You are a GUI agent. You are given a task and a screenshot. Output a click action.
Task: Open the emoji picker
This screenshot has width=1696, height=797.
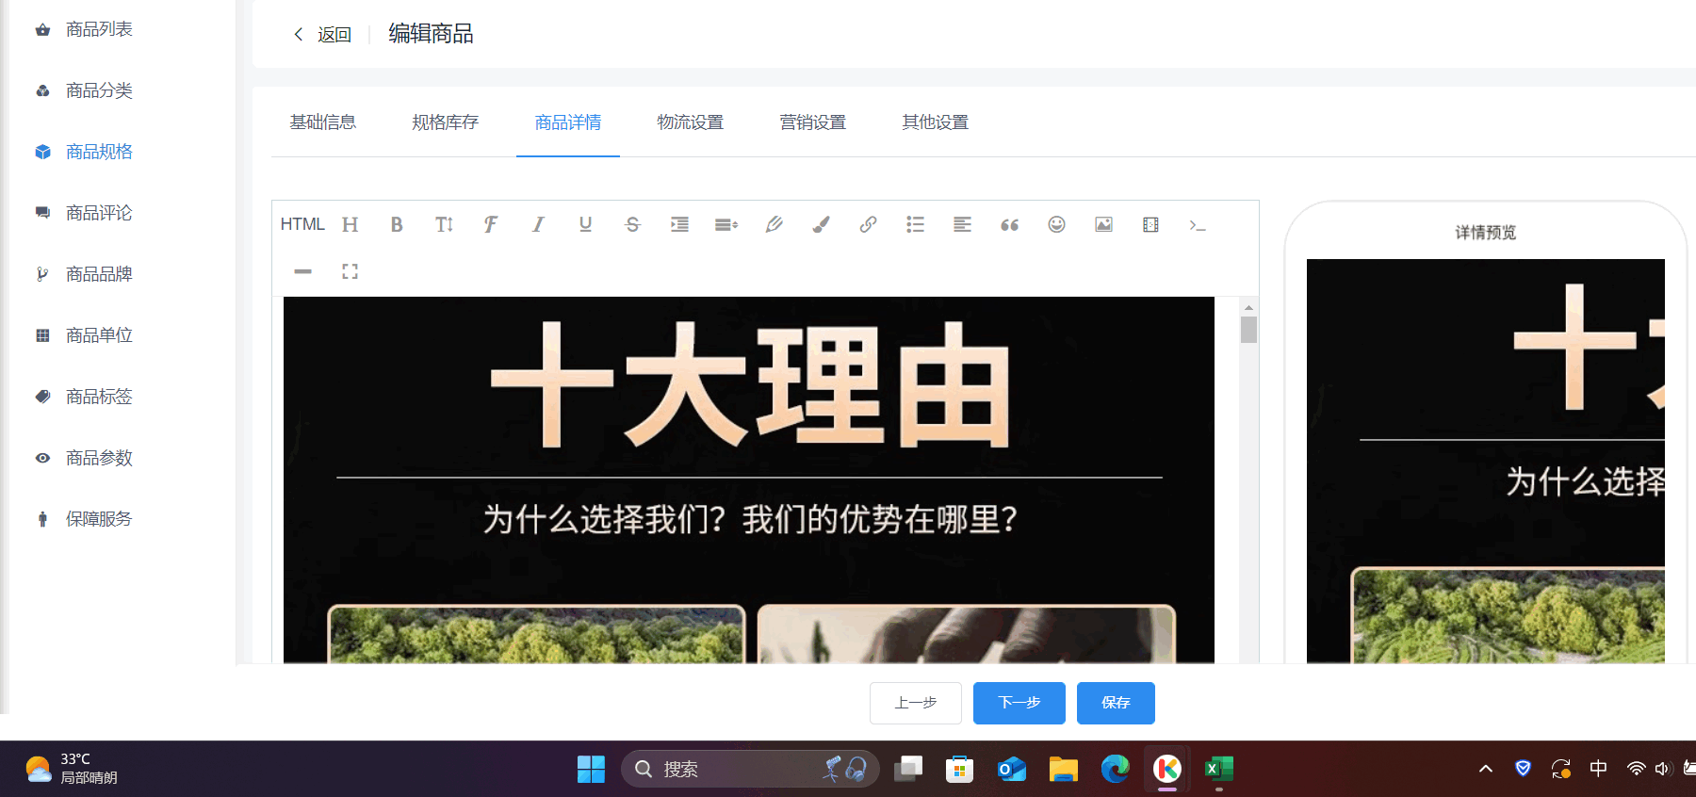pyautogui.click(x=1056, y=224)
